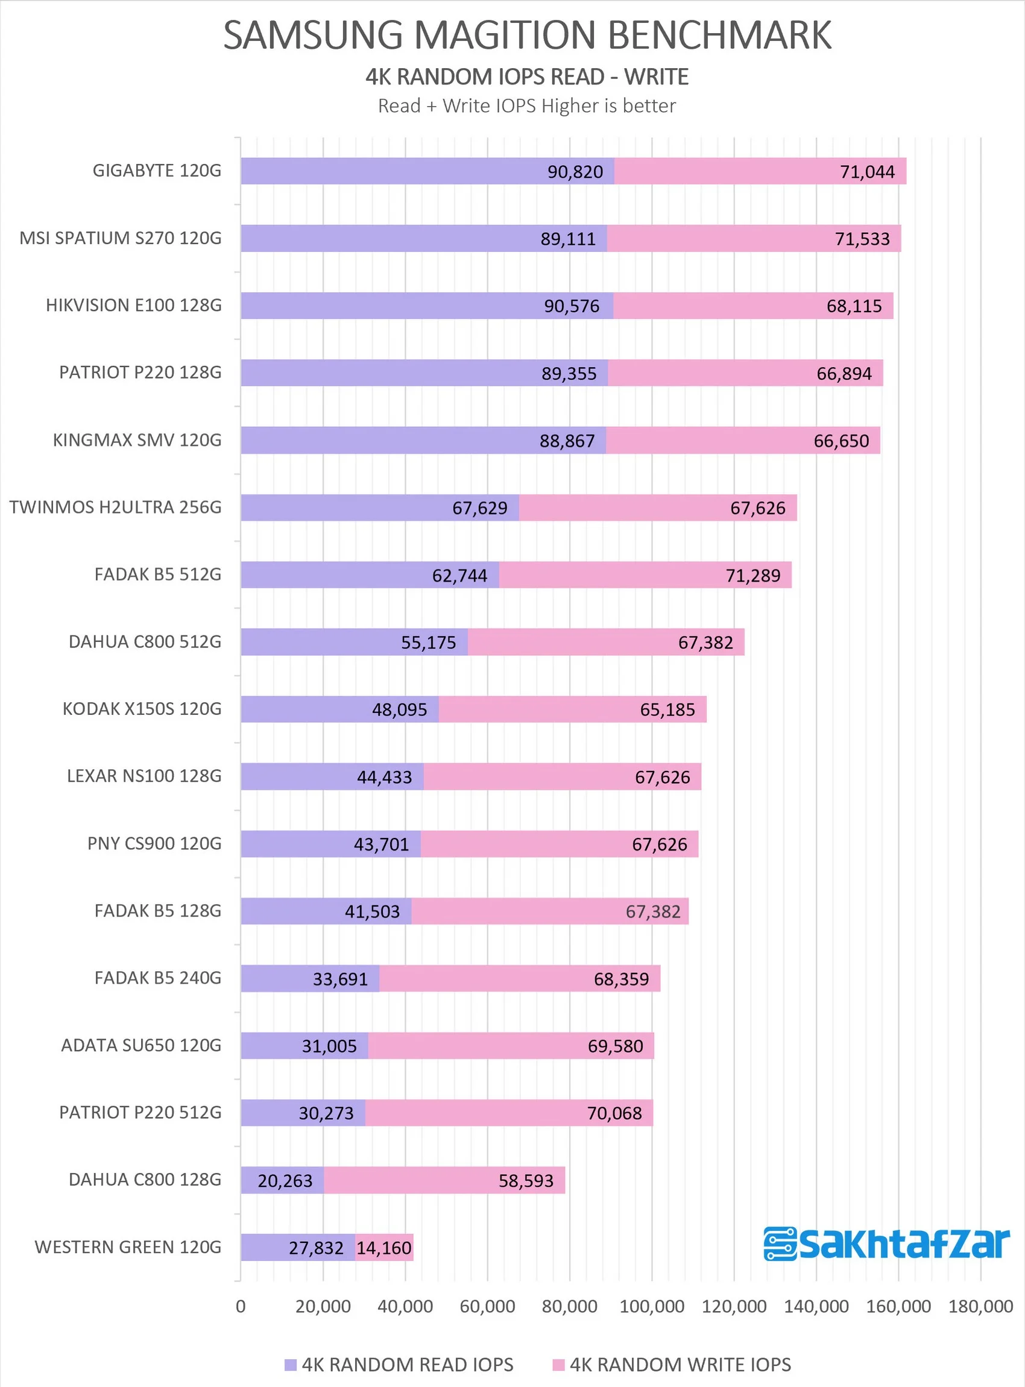
Task: Click the PATRIOT P220 128G read bar 89,355
Action: (424, 373)
